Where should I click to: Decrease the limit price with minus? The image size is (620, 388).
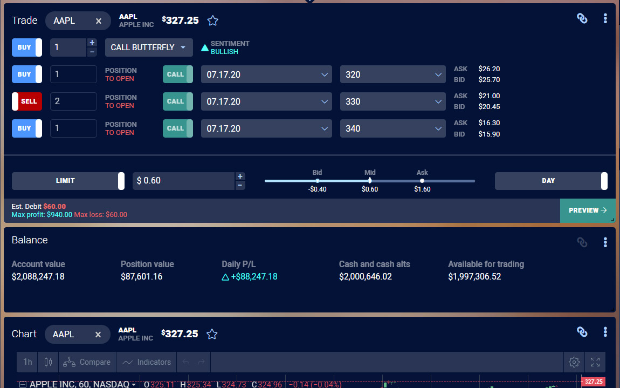point(240,185)
